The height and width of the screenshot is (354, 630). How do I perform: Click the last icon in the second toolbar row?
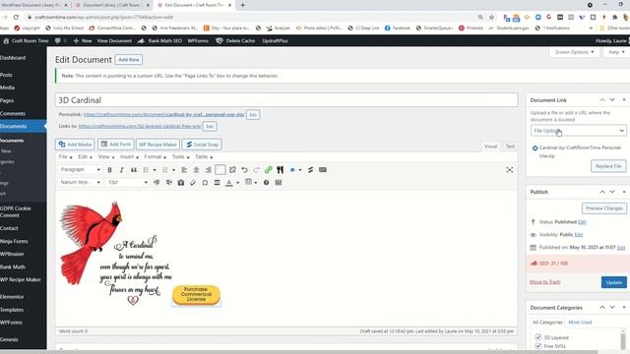pos(279,183)
